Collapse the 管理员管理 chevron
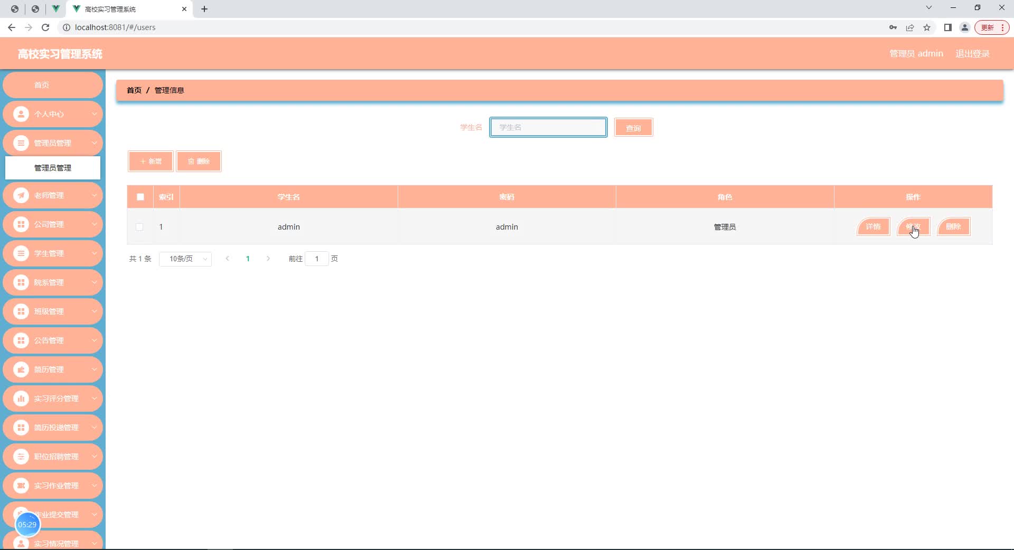 coord(94,143)
